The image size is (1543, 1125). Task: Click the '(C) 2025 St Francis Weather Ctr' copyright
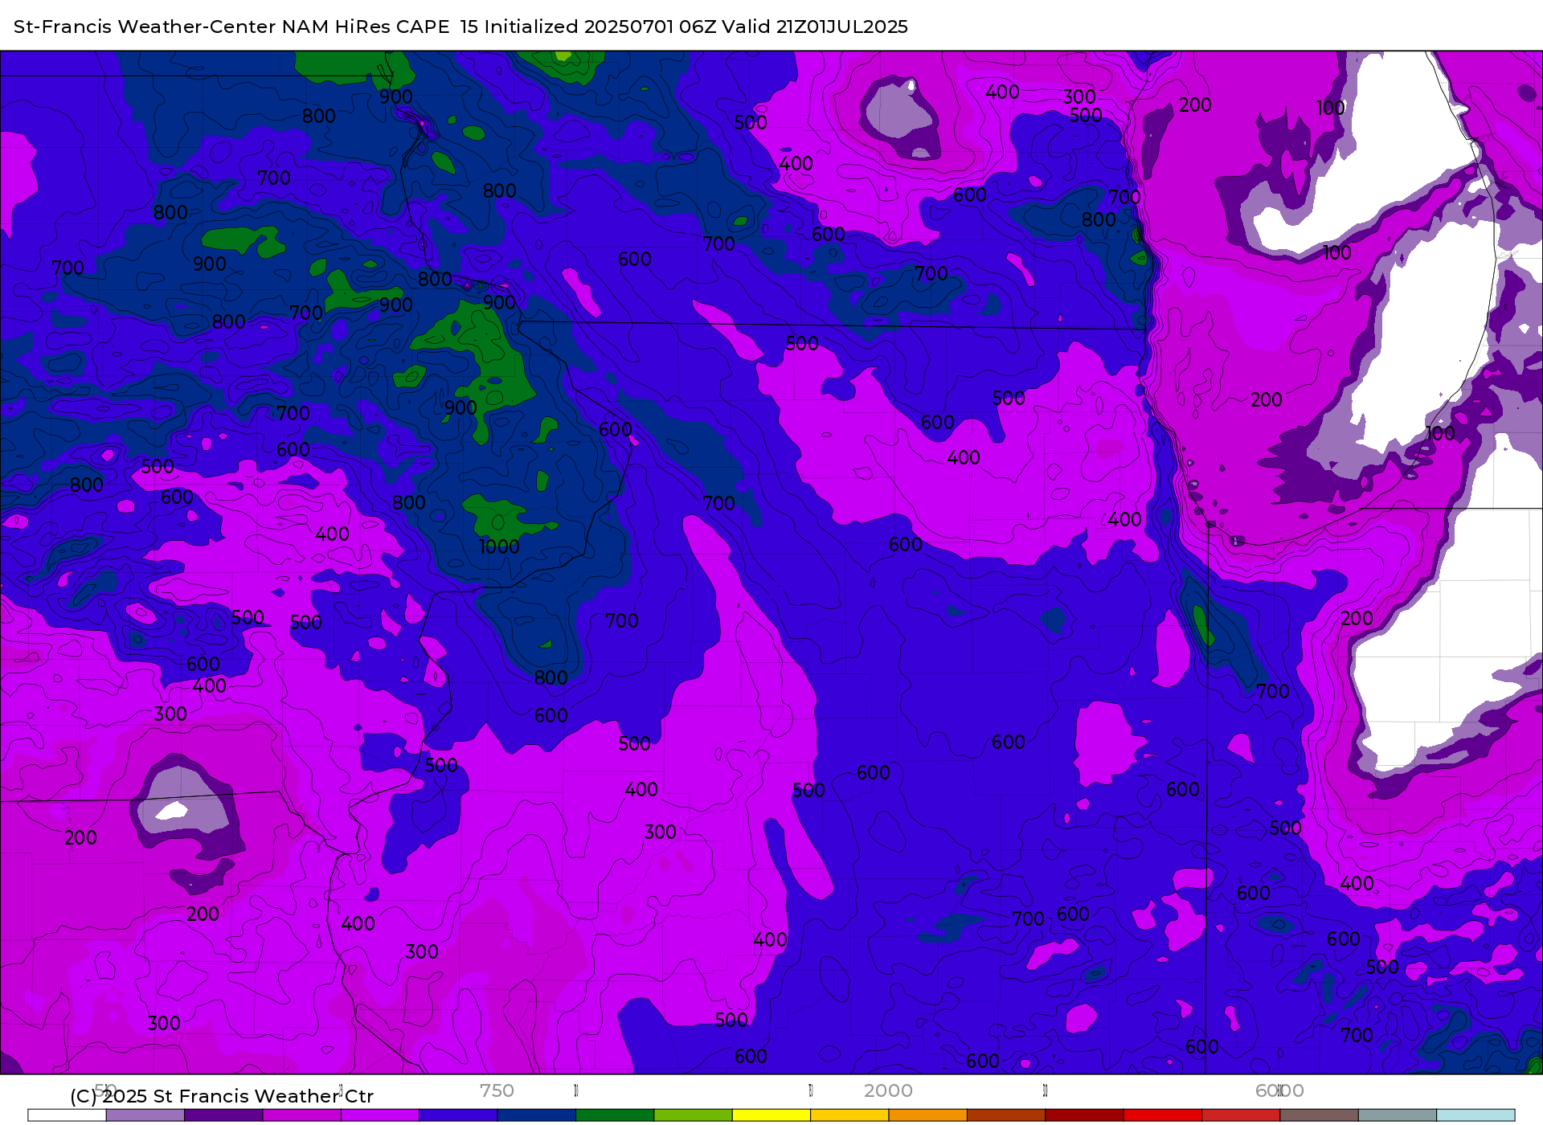[222, 1096]
